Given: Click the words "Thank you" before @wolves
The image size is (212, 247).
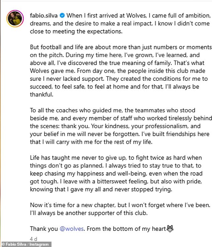Looking at the screenshot, I should coord(43,229).
